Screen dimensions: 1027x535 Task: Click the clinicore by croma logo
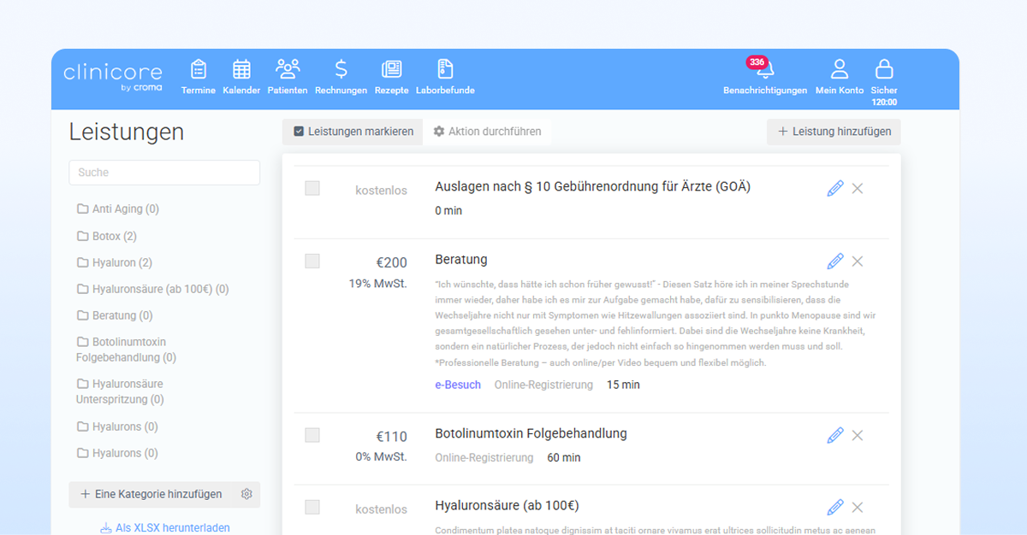point(112,77)
